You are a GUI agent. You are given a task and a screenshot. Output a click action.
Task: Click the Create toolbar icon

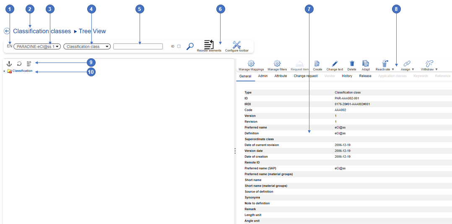(317, 64)
